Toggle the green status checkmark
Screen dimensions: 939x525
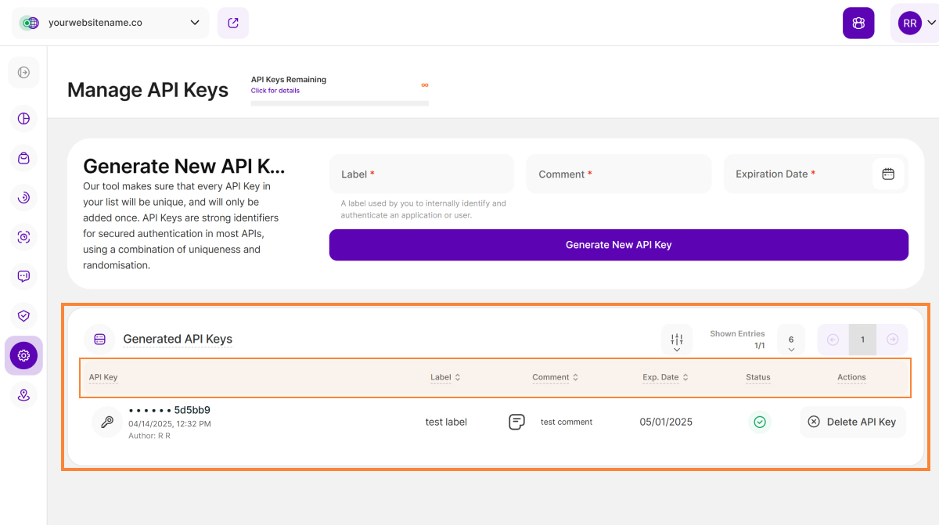(x=759, y=422)
